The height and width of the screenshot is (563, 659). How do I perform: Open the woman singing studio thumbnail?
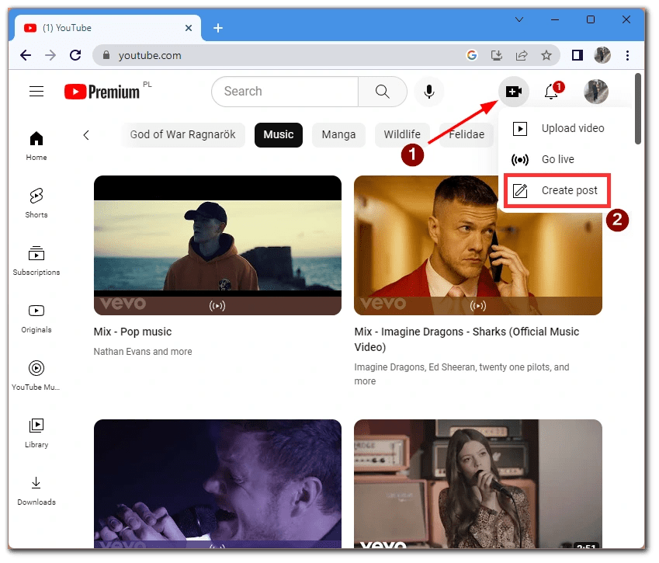(478, 484)
